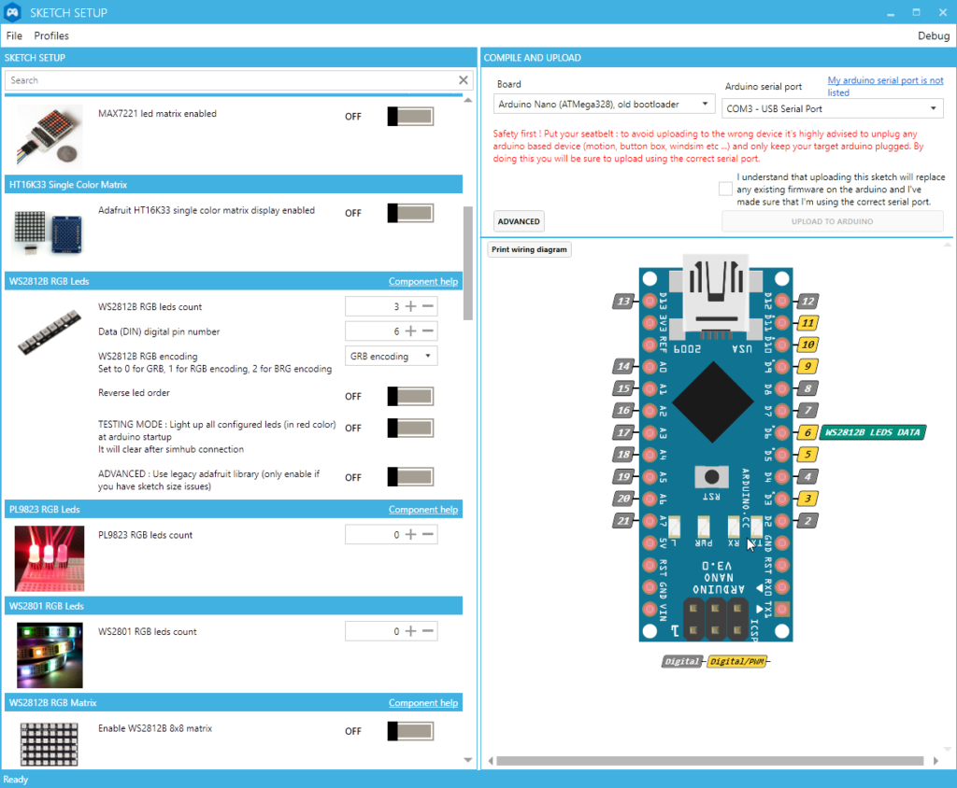
Task: Click pin 13 label on Arduino diagram
Action: click(623, 301)
